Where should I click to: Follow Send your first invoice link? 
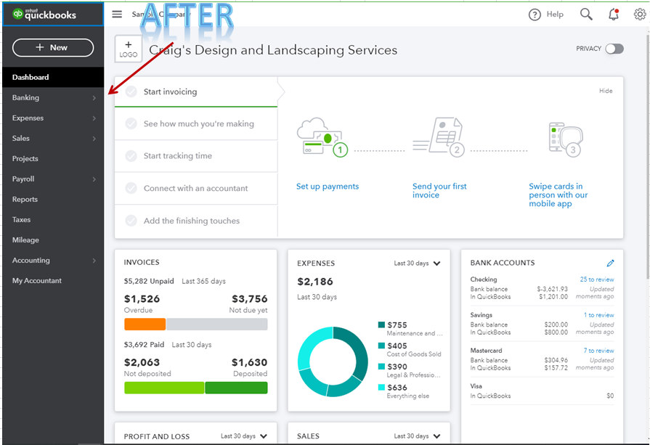pyautogui.click(x=439, y=191)
